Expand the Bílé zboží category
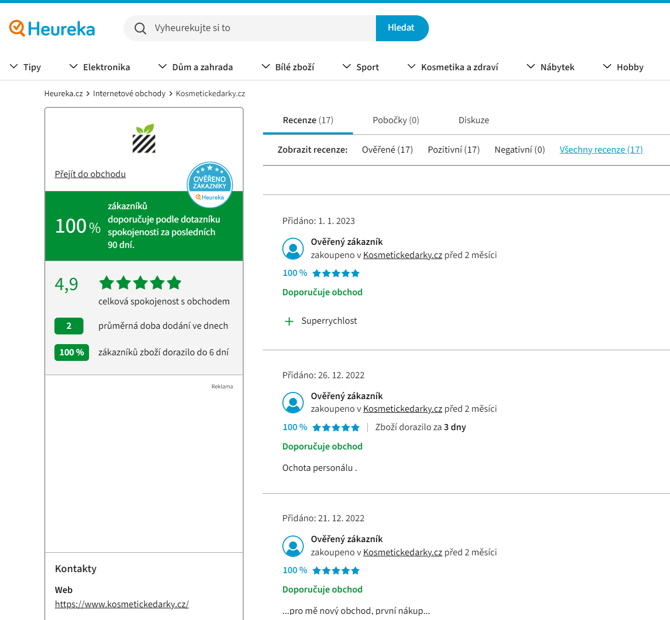Viewport: 670px width, 620px height. (x=288, y=67)
